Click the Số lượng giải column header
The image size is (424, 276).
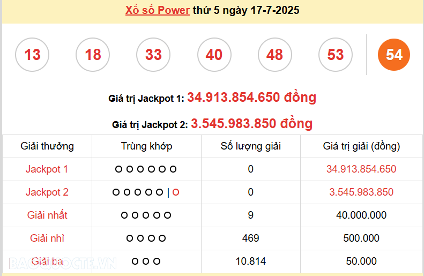pyautogui.click(x=251, y=146)
